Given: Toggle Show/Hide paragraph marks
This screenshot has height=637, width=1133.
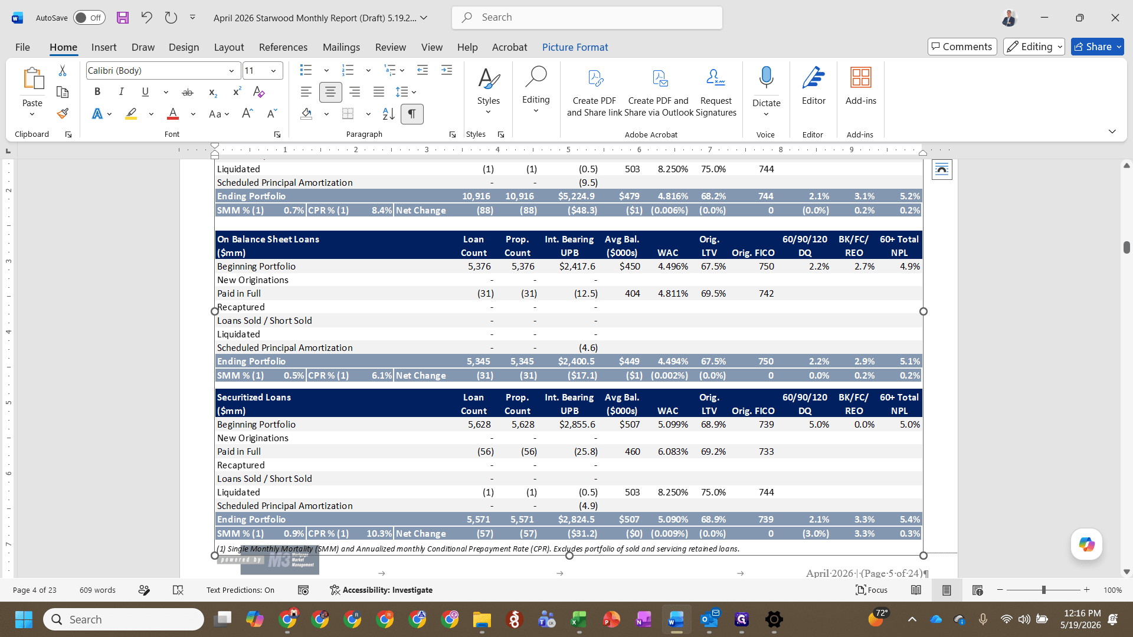Looking at the screenshot, I should (412, 114).
